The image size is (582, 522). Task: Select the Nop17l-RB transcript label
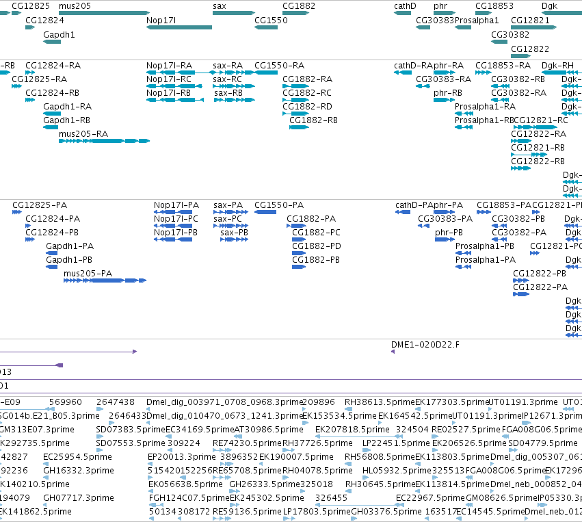coord(168,93)
